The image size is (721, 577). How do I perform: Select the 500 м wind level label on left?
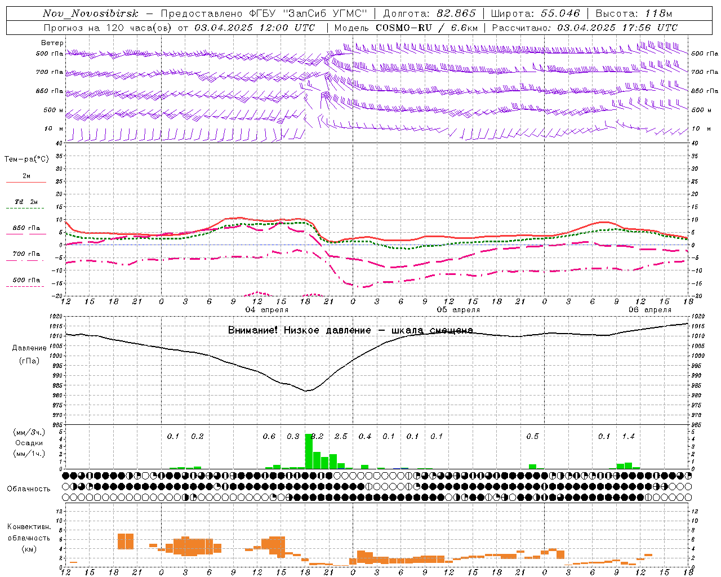(53, 110)
